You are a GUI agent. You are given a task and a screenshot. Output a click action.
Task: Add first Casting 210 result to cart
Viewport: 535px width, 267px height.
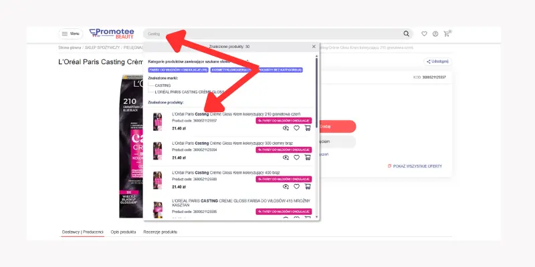click(308, 128)
